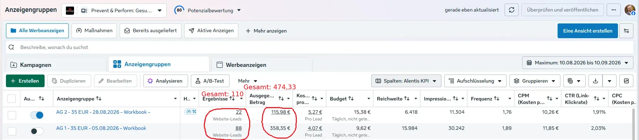Image resolution: width=639 pixels, height=140 pixels.
Task: Sort by CTR Link-Klickrate column arrows
Action: click(597, 99)
